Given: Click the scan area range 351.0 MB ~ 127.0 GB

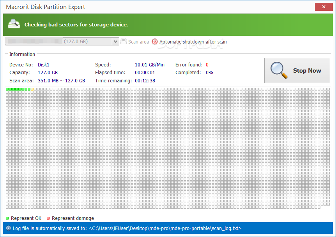Looking at the screenshot, I should tap(61, 81).
